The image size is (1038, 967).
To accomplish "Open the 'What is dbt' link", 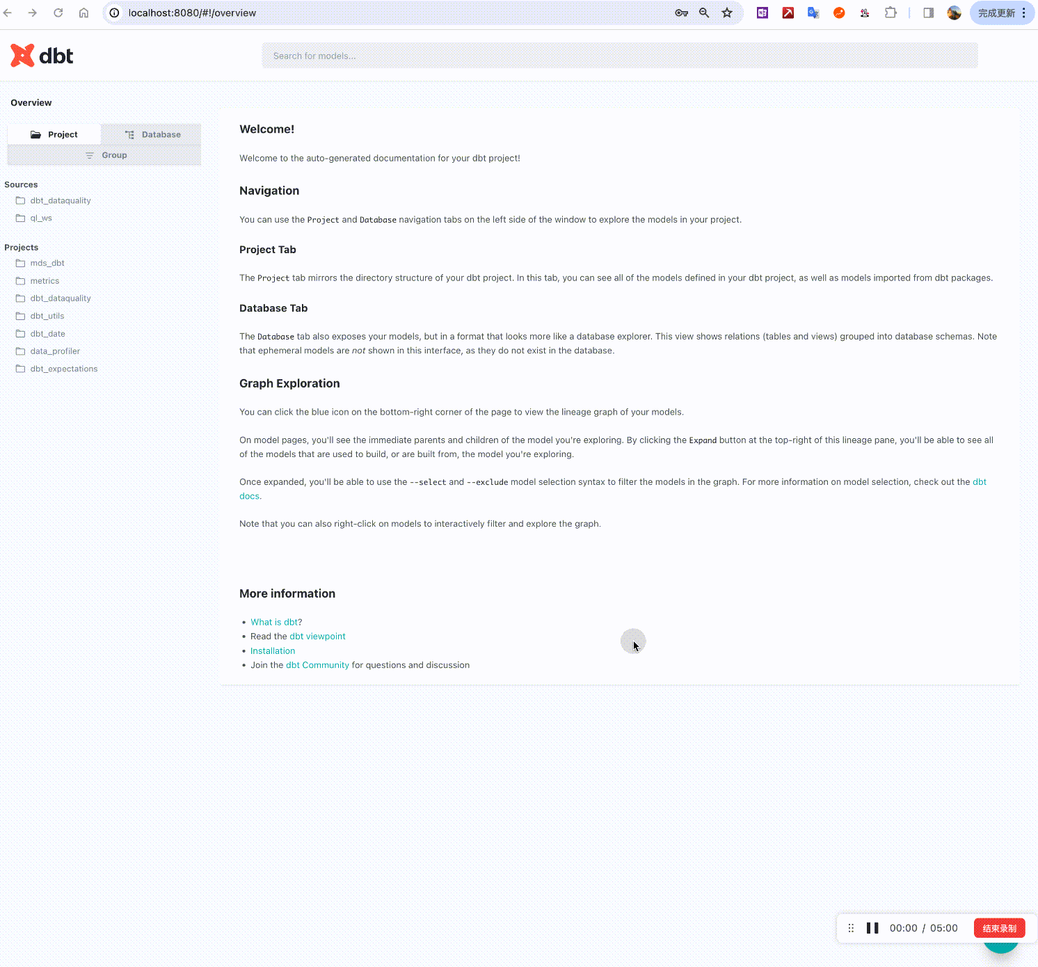I will point(274,622).
